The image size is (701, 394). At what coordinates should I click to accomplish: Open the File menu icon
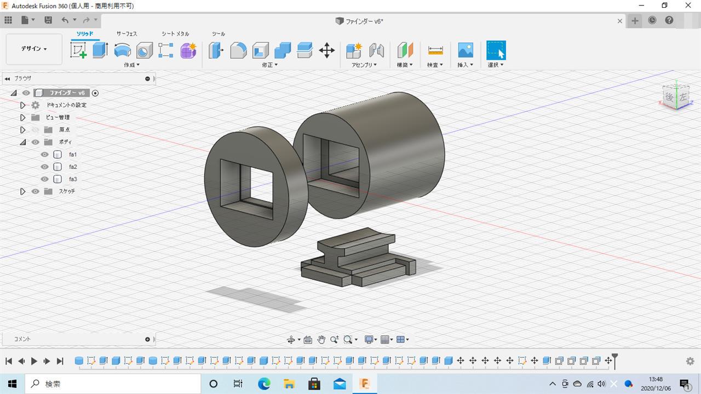[27, 20]
